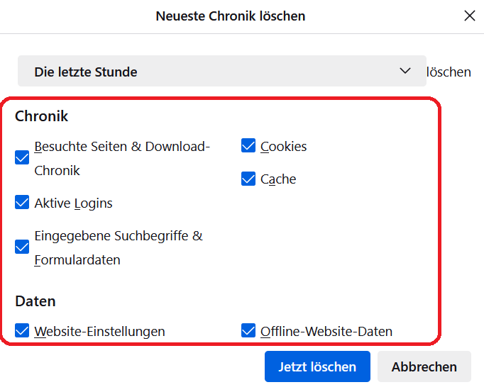Click the "Website-Einstellungen" label text
The height and width of the screenshot is (392, 484).
[100, 332]
